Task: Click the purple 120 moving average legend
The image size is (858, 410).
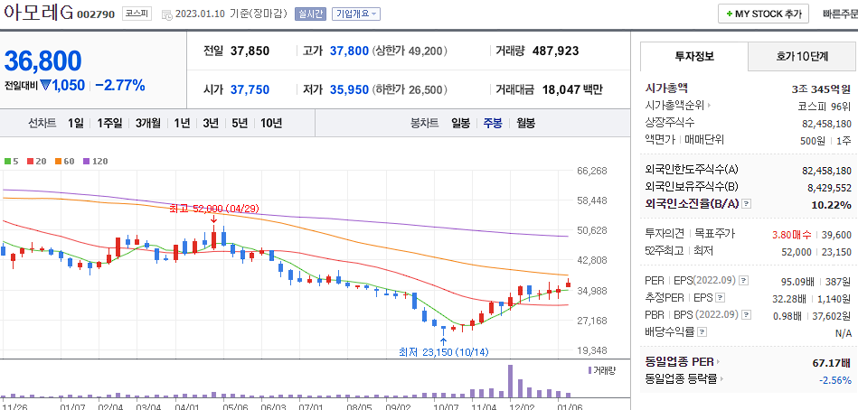Action: click(x=95, y=162)
